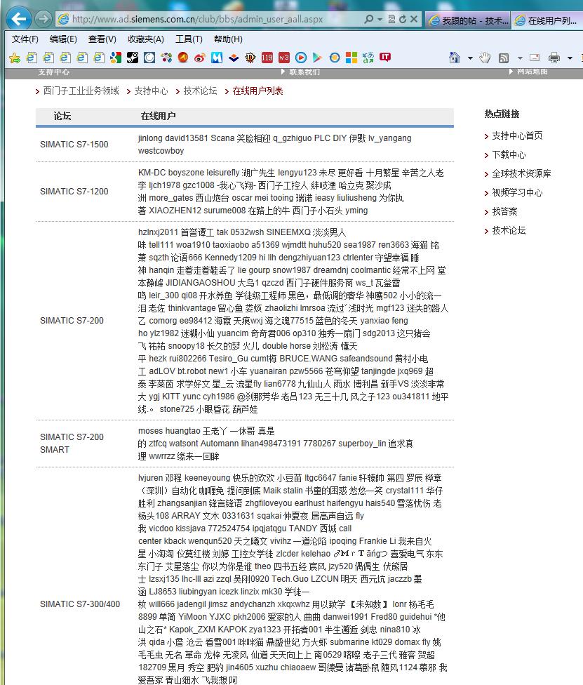This screenshot has height=685, width=583.
Task: Open 技术论坛 breadcrumb link
Action: tap(200, 91)
